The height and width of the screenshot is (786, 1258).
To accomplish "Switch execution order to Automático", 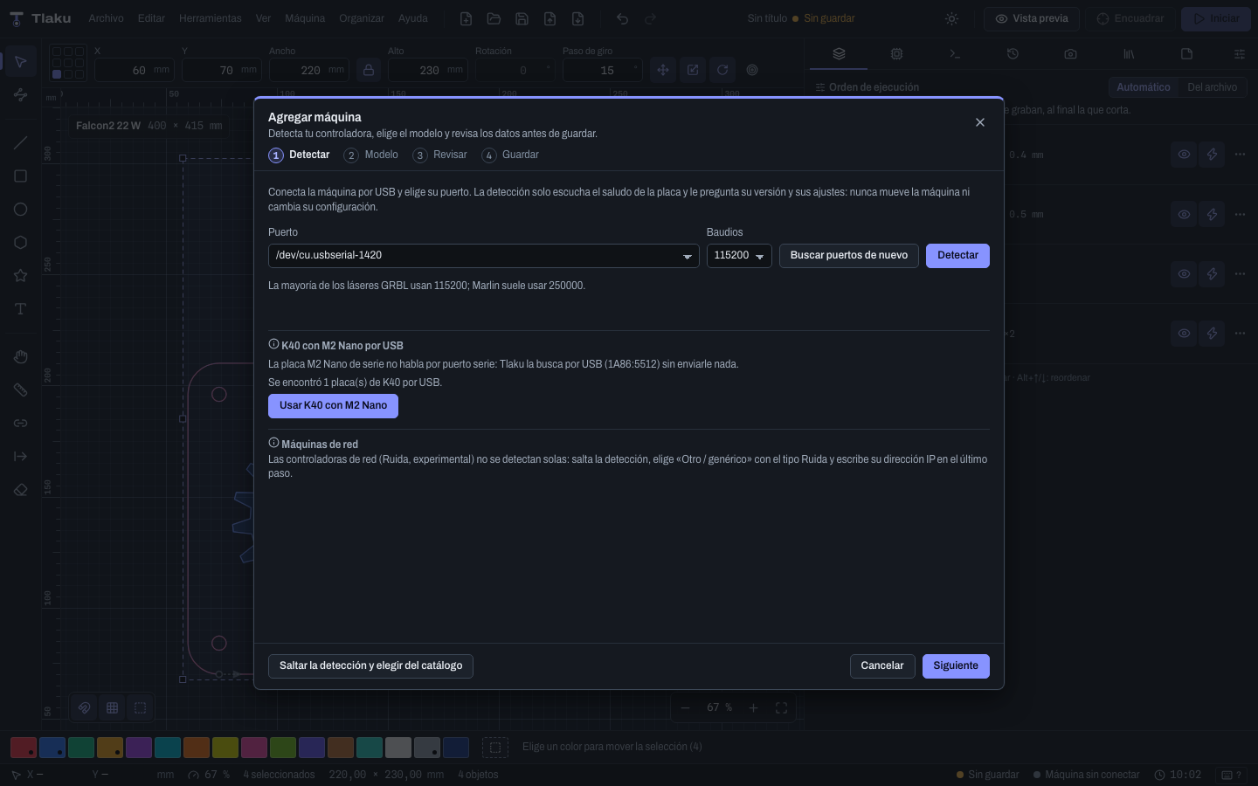I will coord(1144,87).
